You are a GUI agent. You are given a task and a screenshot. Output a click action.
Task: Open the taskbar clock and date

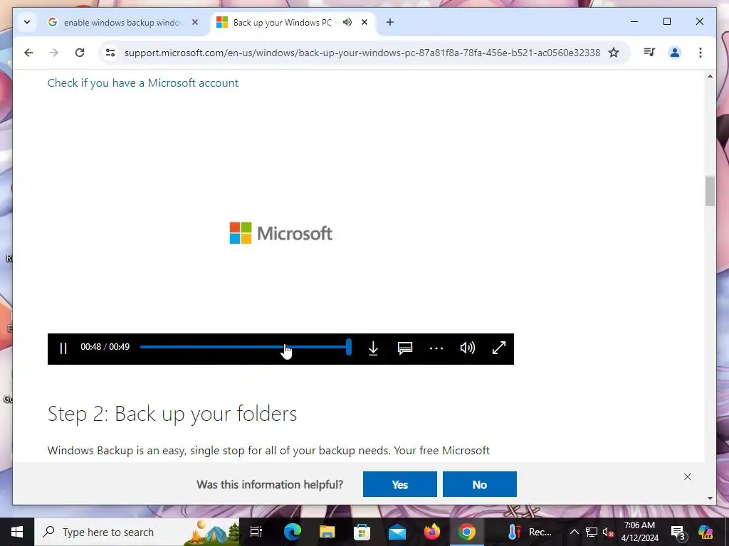coord(640,532)
